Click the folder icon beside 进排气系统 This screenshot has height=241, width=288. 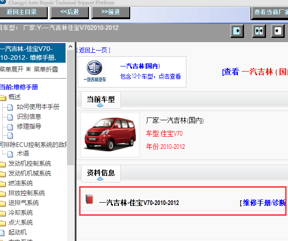click(x=3, y=204)
